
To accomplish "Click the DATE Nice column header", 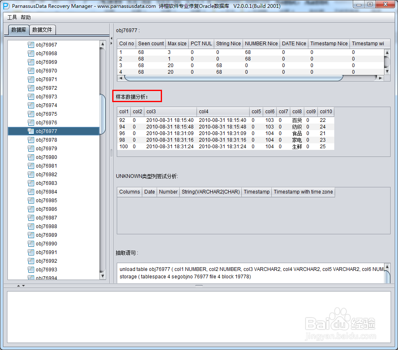I will [x=294, y=44].
